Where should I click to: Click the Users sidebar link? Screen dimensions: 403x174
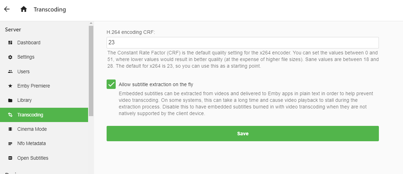tap(23, 71)
